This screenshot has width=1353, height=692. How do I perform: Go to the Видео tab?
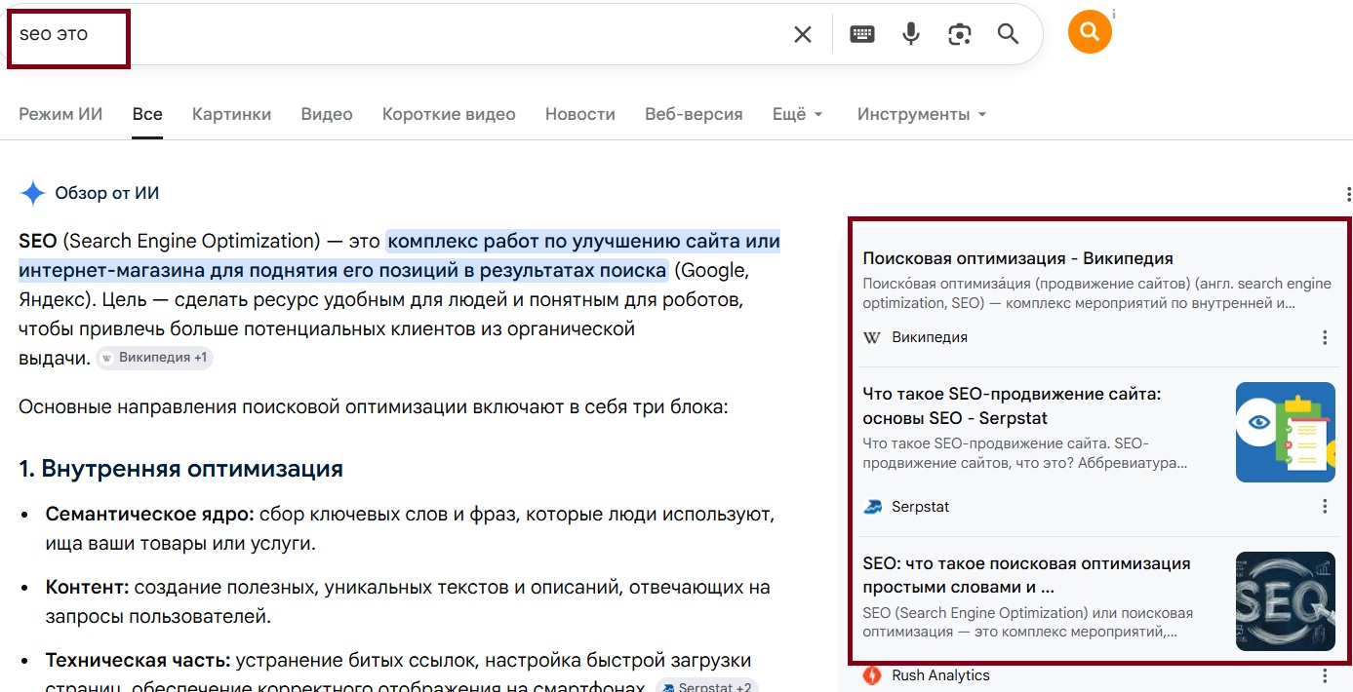coord(327,114)
